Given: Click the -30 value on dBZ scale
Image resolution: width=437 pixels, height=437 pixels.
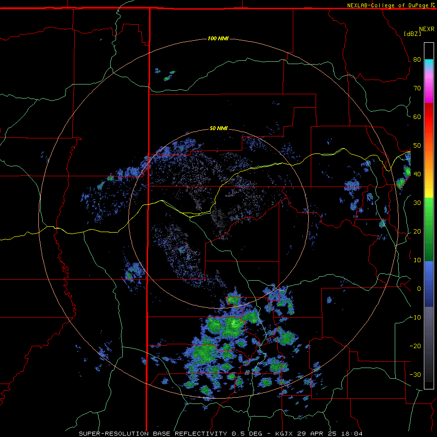Looking at the screenshot, I should tap(415, 374).
